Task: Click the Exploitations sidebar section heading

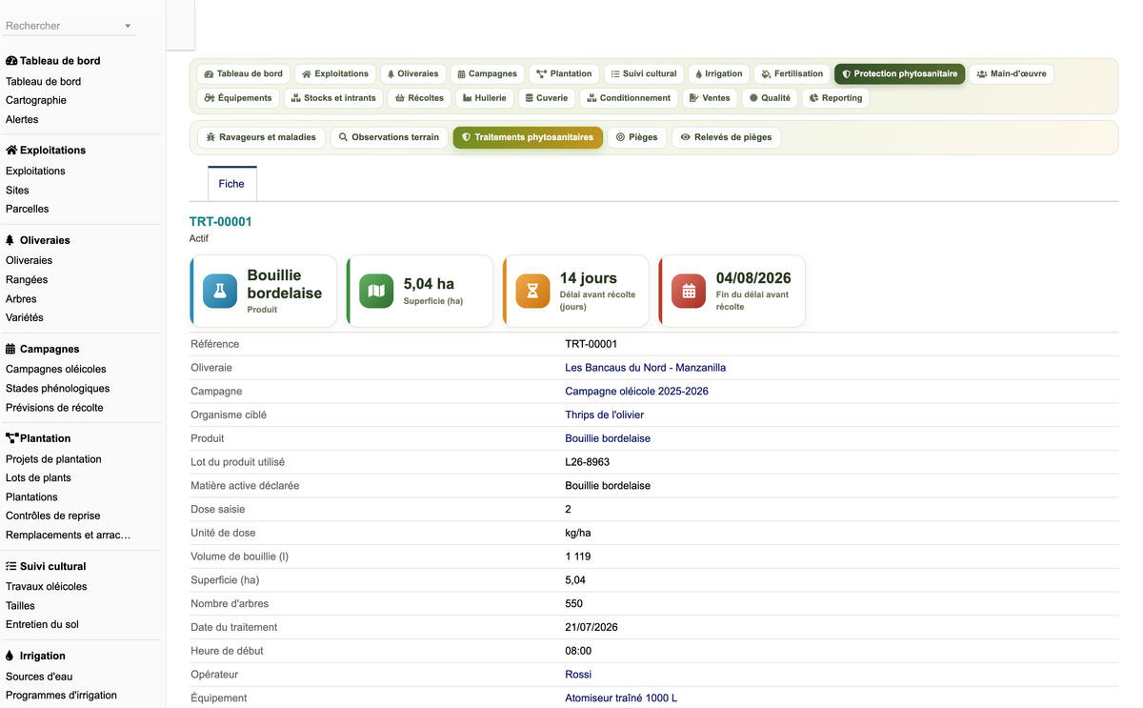Action: [46, 151]
